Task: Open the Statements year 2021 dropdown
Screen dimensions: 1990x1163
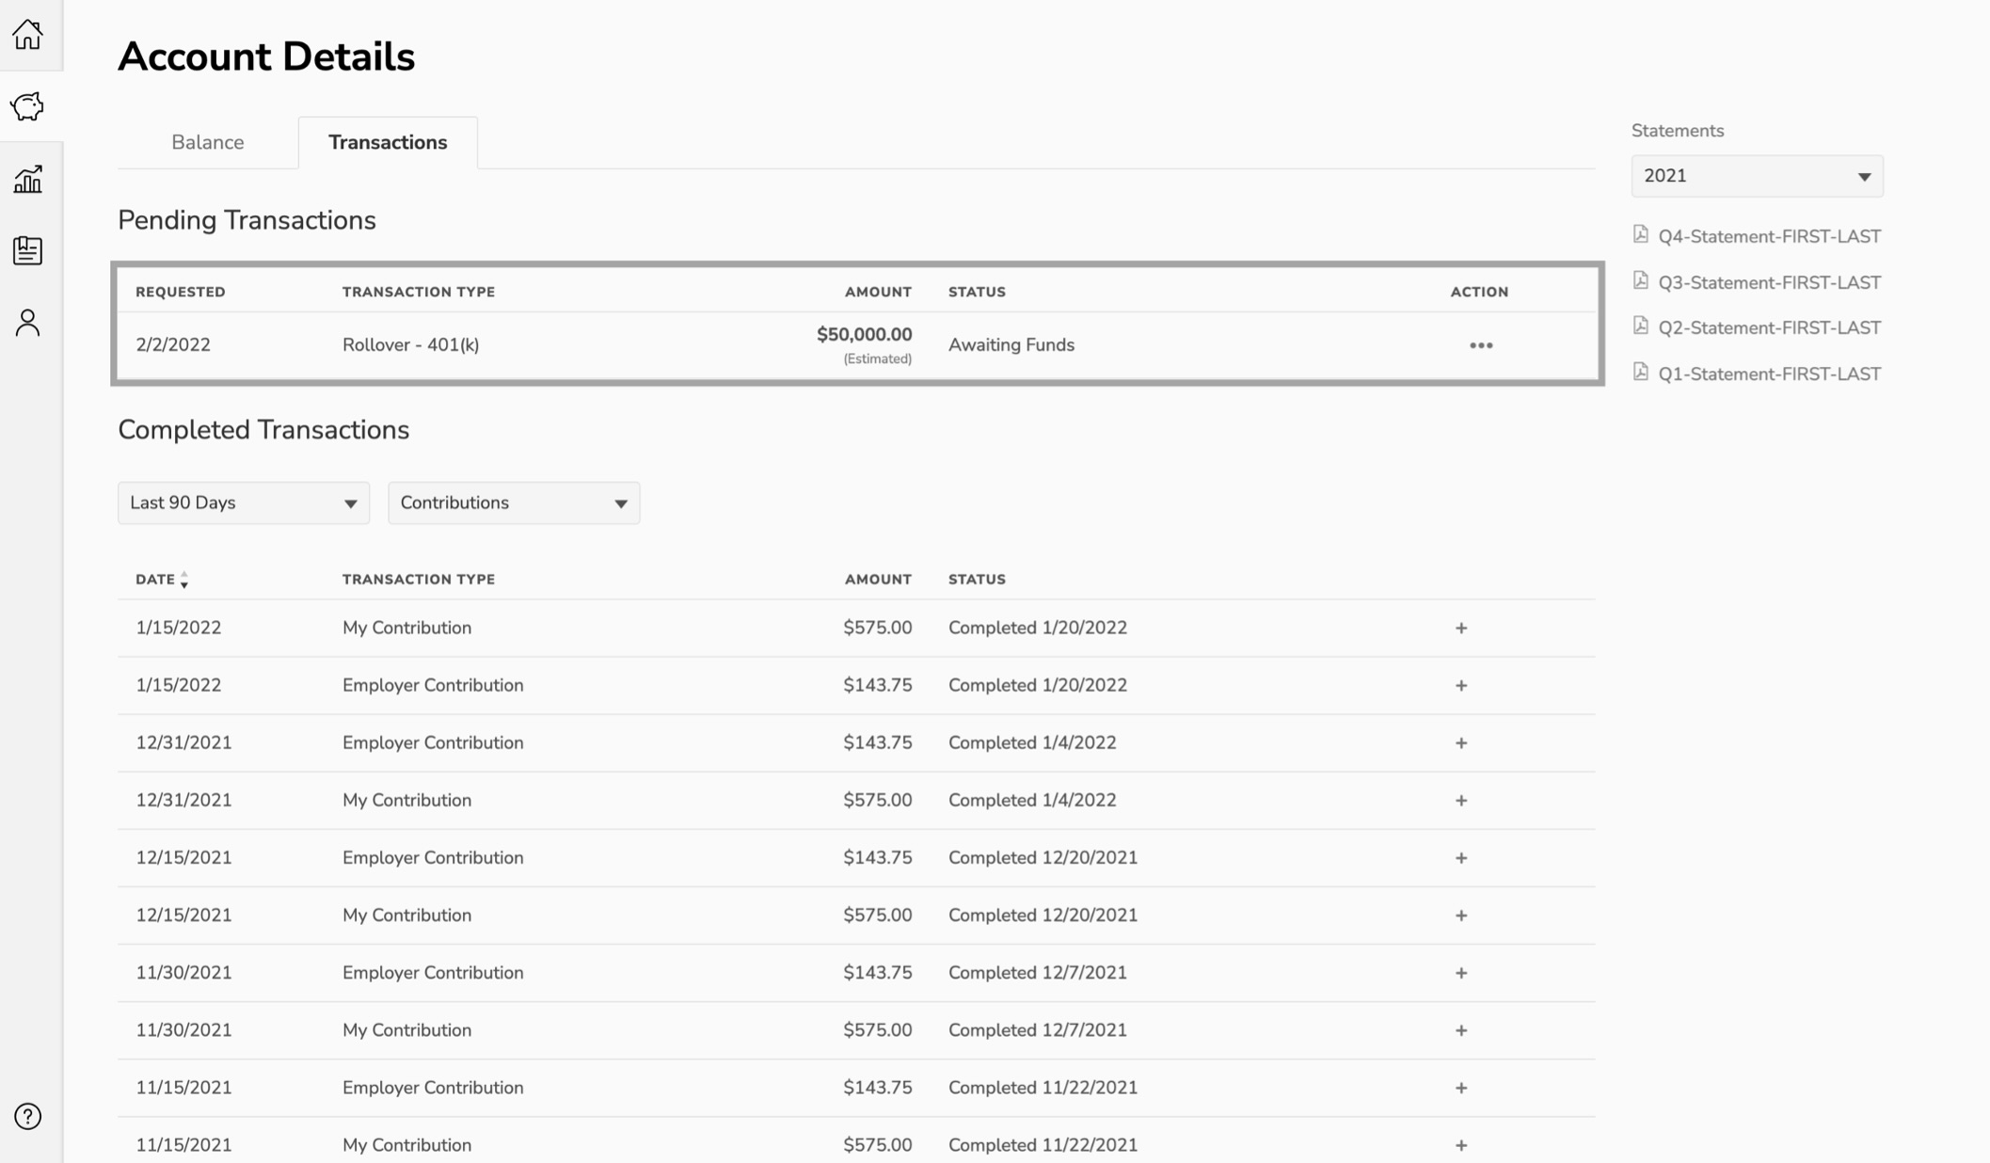Action: (1757, 176)
